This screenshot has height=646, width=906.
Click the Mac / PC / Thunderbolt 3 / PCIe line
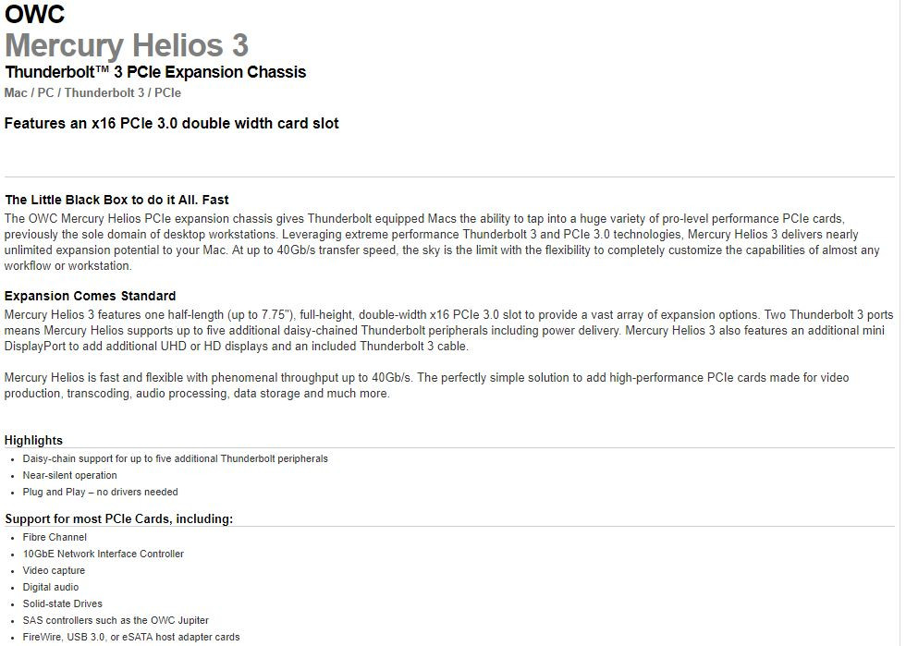[92, 93]
